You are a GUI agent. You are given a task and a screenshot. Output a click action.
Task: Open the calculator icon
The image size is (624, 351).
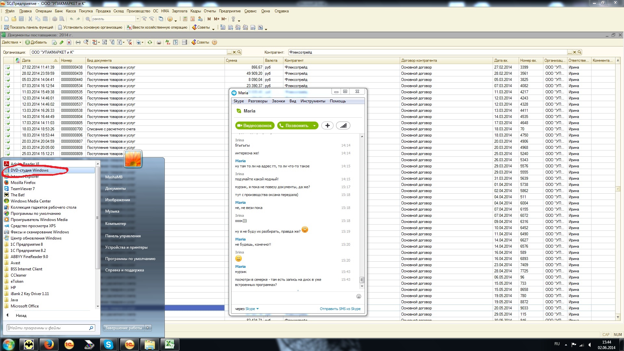tap(185, 19)
